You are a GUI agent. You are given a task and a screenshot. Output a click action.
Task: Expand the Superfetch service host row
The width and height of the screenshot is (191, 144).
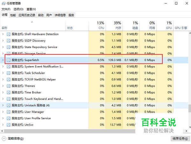click(x=3, y=60)
